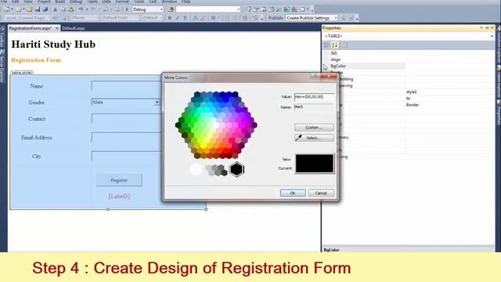Select the New color preview box
The width and height of the screenshot is (501, 282).
[315, 159]
